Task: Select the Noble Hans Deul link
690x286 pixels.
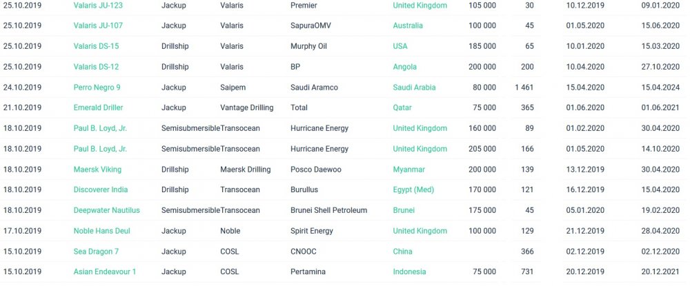Action: click(x=101, y=231)
